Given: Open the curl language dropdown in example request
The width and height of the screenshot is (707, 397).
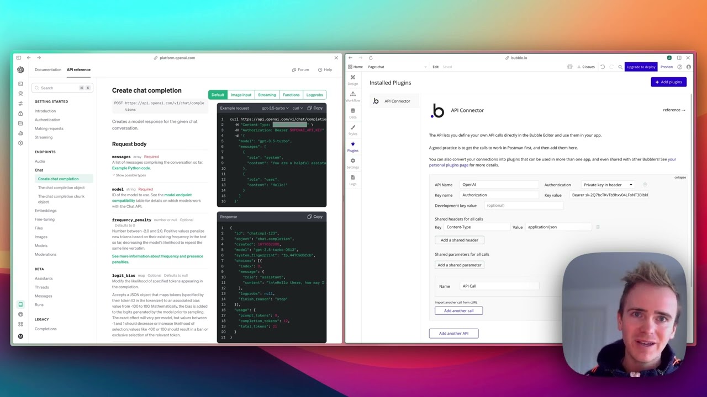Looking at the screenshot, I should coord(298,108).
